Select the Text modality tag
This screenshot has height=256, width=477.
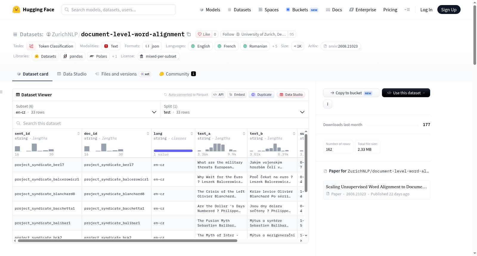click(111, 46)
